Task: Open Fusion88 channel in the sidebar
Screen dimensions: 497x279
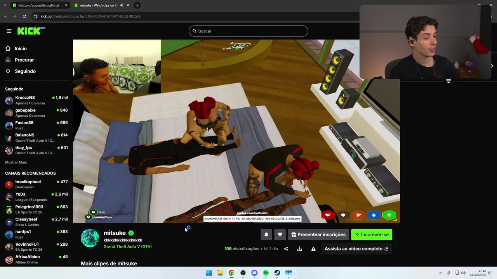Action: (36, 125)
